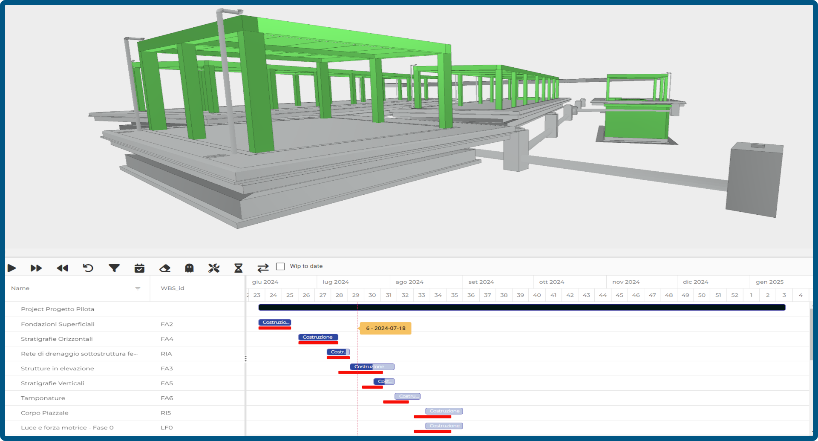
Task: Open the settings wrench icon
Action: point(214,268)
